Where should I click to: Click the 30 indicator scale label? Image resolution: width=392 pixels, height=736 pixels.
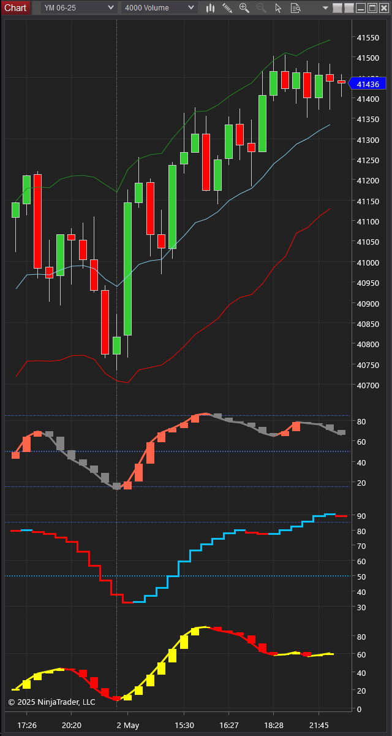tap(361, 607)
